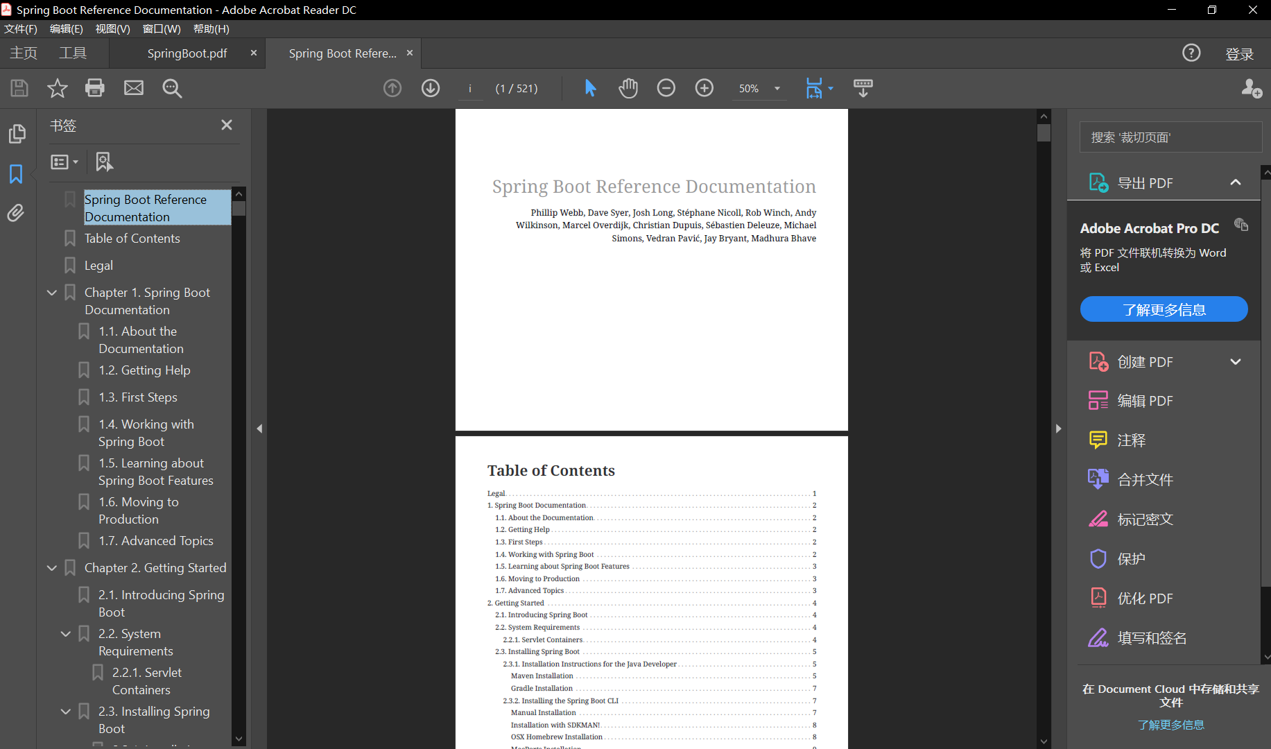The width and height of the screenshot is (1271, 749).
Task: Click the email envelope icon
Action: pos(134,88)
